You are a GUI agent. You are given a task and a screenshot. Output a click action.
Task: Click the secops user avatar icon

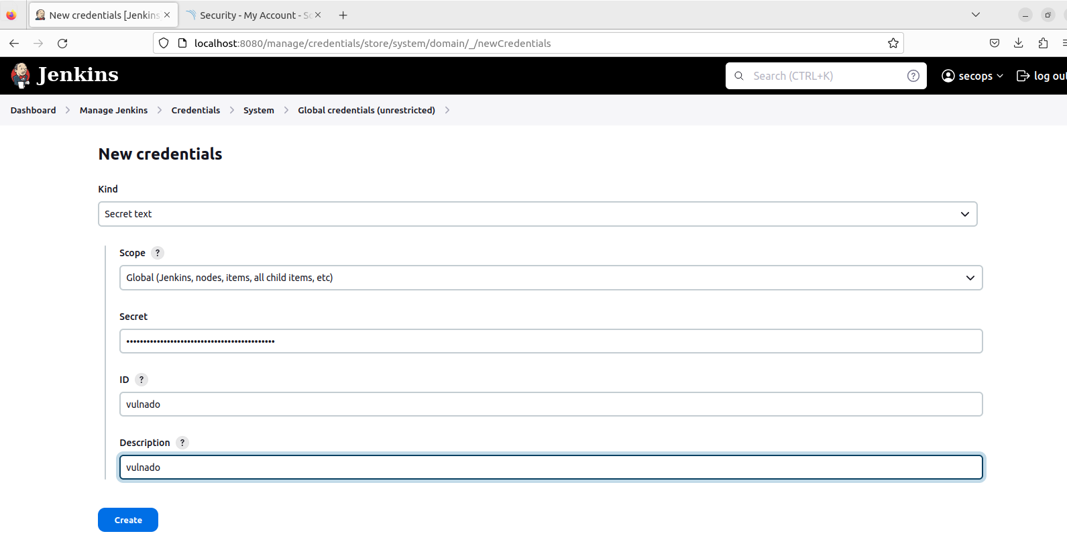pyautogui.click(x=948, y=76)
